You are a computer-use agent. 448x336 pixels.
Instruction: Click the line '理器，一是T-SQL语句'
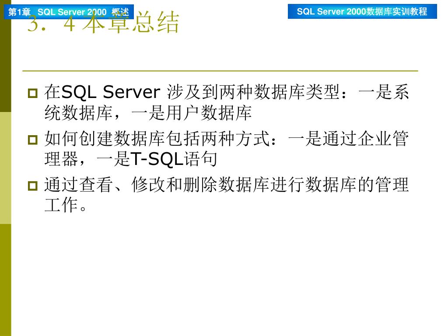[x=130, y=159]
